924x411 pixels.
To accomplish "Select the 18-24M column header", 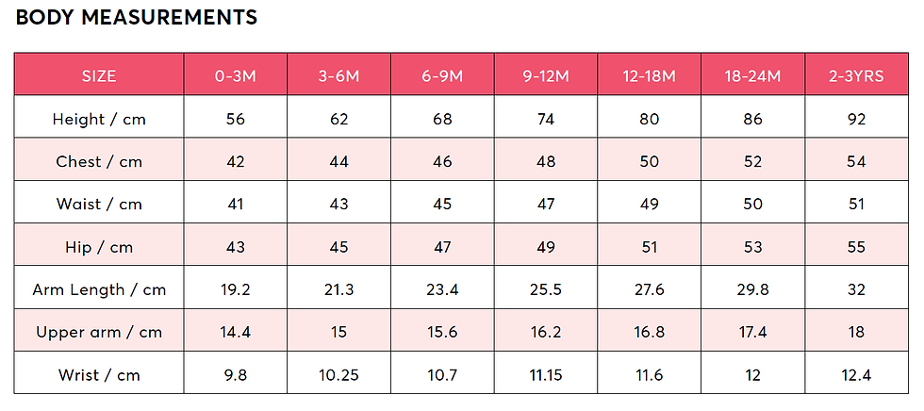I will [753, 74].
